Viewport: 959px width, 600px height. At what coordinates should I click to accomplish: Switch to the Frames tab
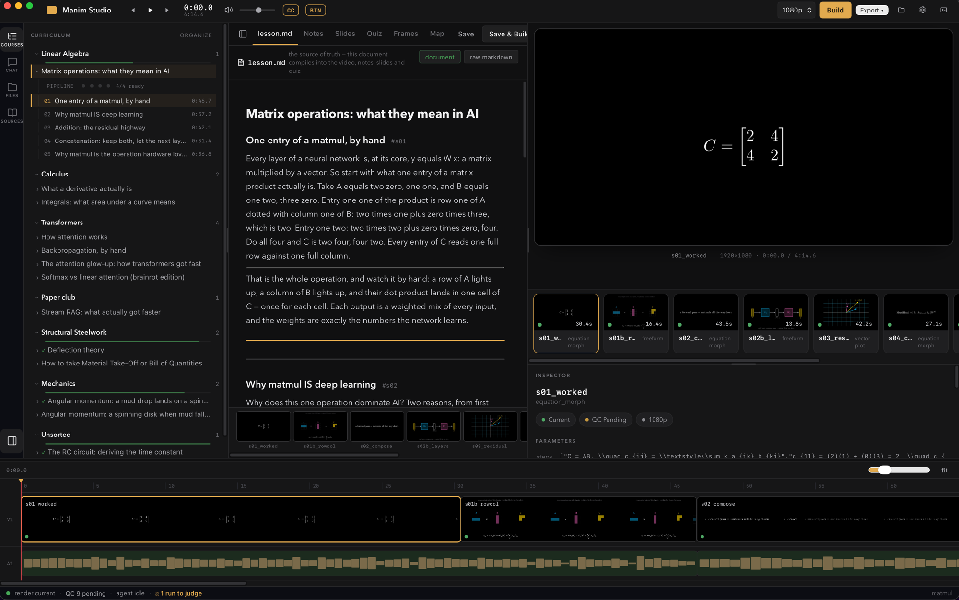[x=406, y=34]
